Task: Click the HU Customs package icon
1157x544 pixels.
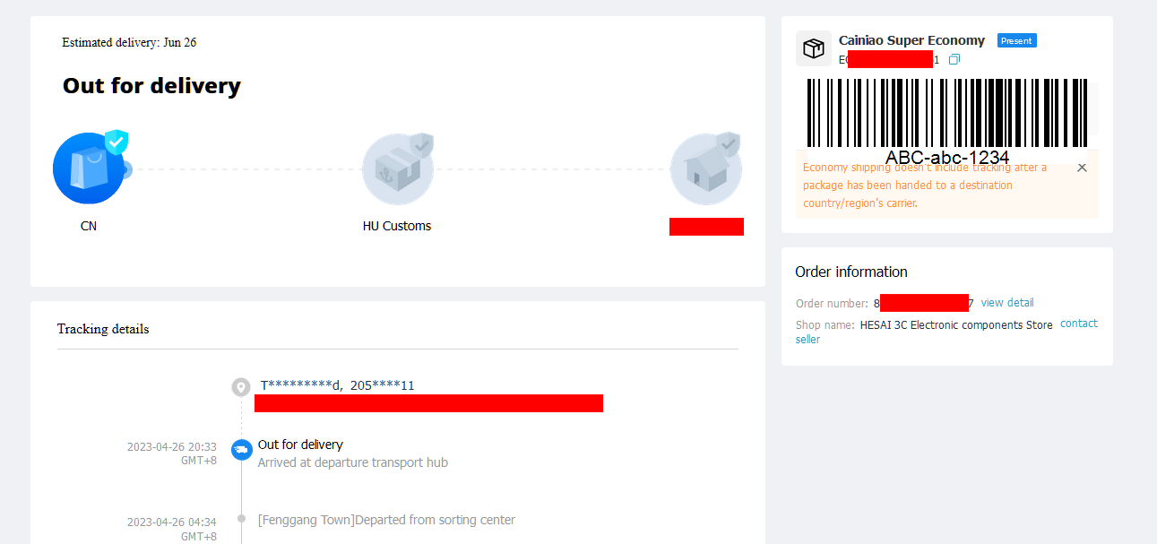Action: point(397,168)
